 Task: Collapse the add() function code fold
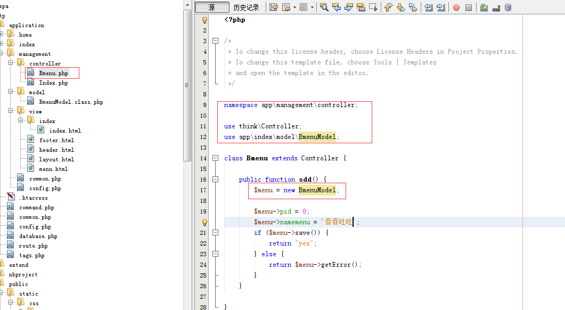click(x=215, y=180)
